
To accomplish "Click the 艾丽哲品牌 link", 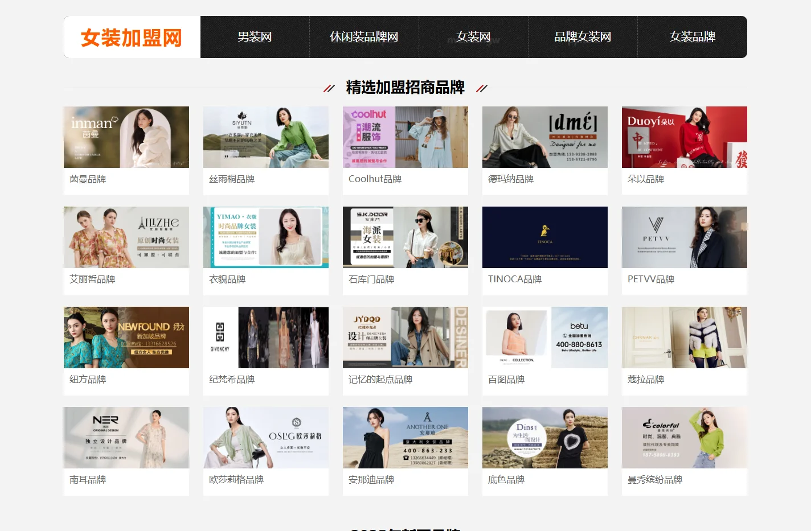I will coord(92,279).
